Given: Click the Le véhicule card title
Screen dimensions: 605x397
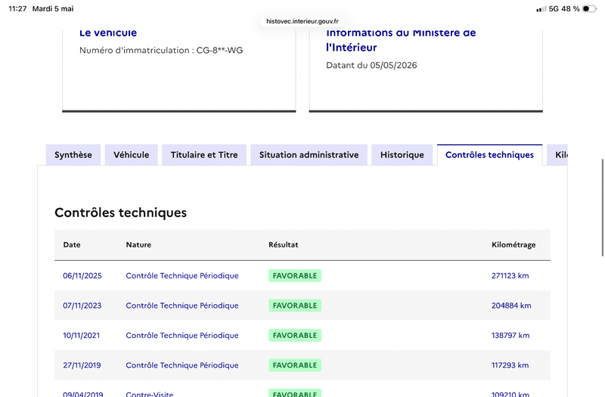Looking at the screenshot, I should [108, 33].
